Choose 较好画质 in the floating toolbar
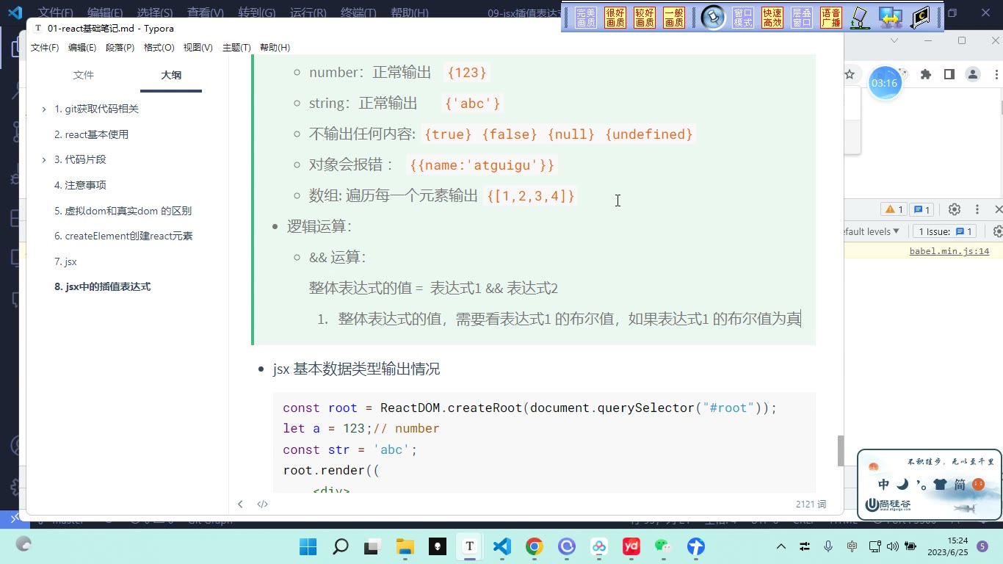1003x564 pixels. (x=645, y=18)
